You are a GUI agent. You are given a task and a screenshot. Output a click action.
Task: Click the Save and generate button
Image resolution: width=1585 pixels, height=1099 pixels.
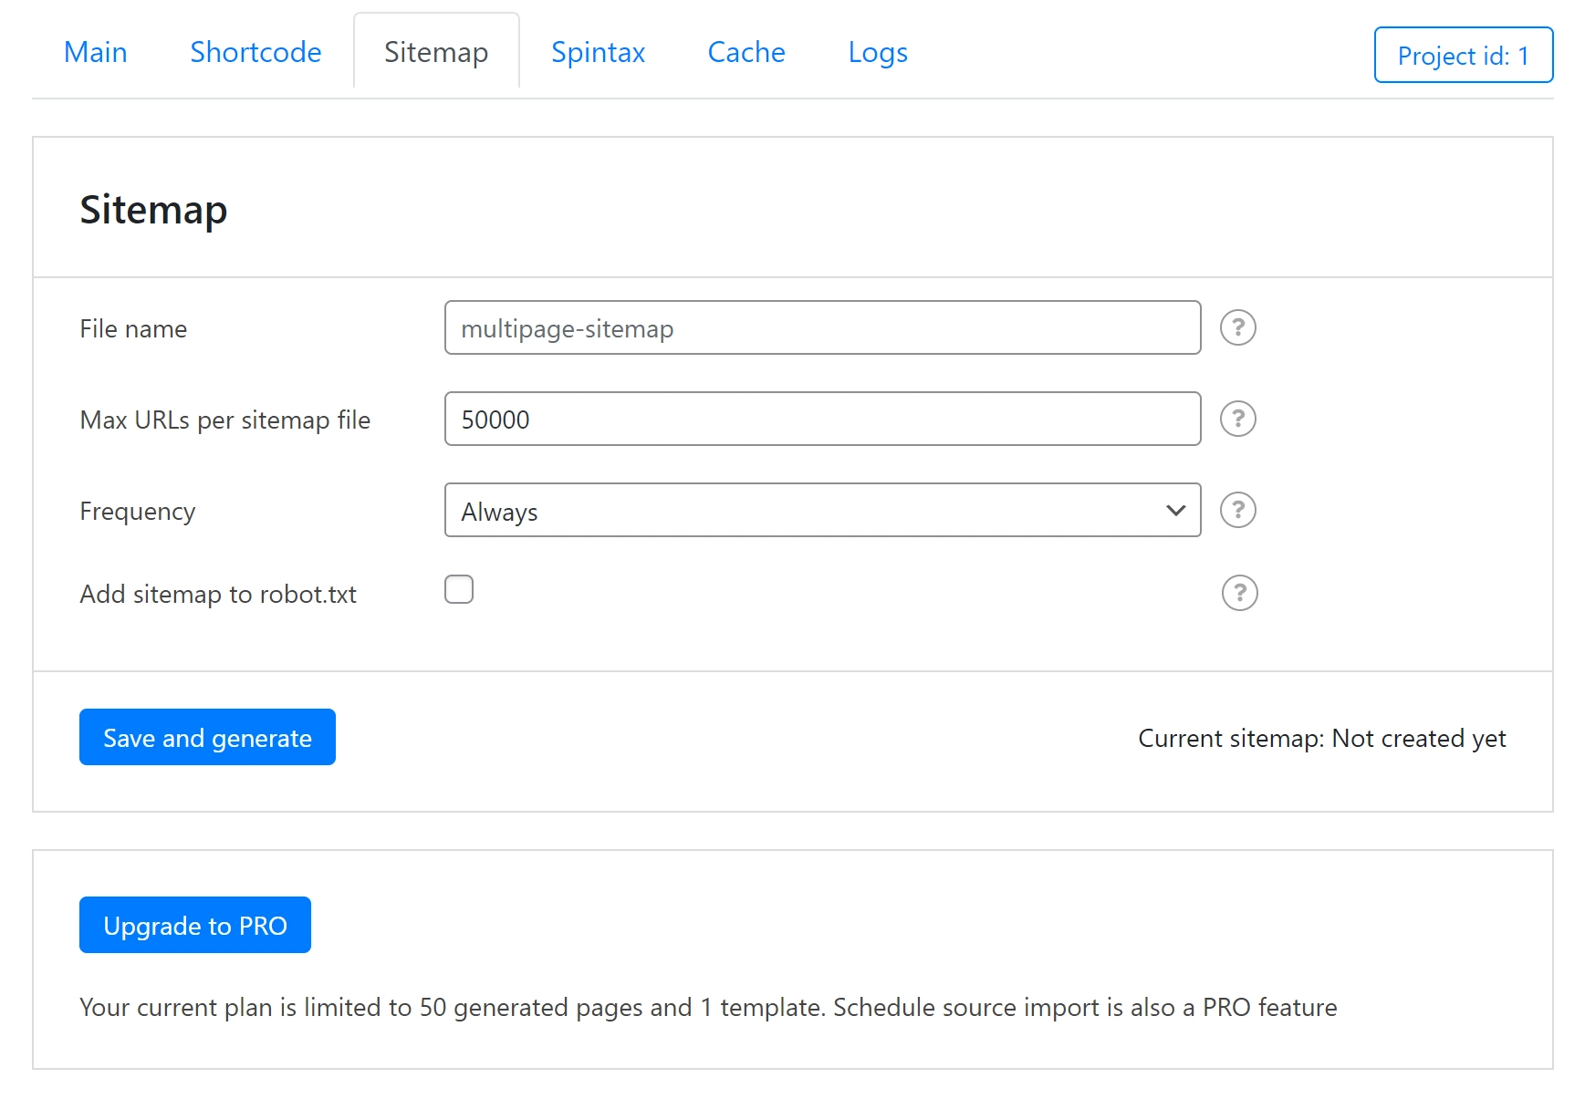click(x=207, y=737)
